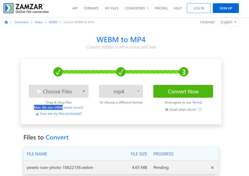Open How are my files protected? link
Viewport: 249px width, 176px height.
click(61, 114)
